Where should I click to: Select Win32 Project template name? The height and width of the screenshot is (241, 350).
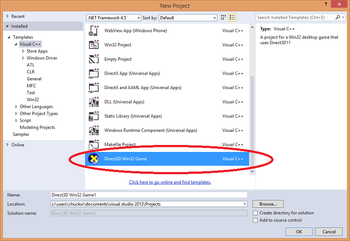(118, 45)
